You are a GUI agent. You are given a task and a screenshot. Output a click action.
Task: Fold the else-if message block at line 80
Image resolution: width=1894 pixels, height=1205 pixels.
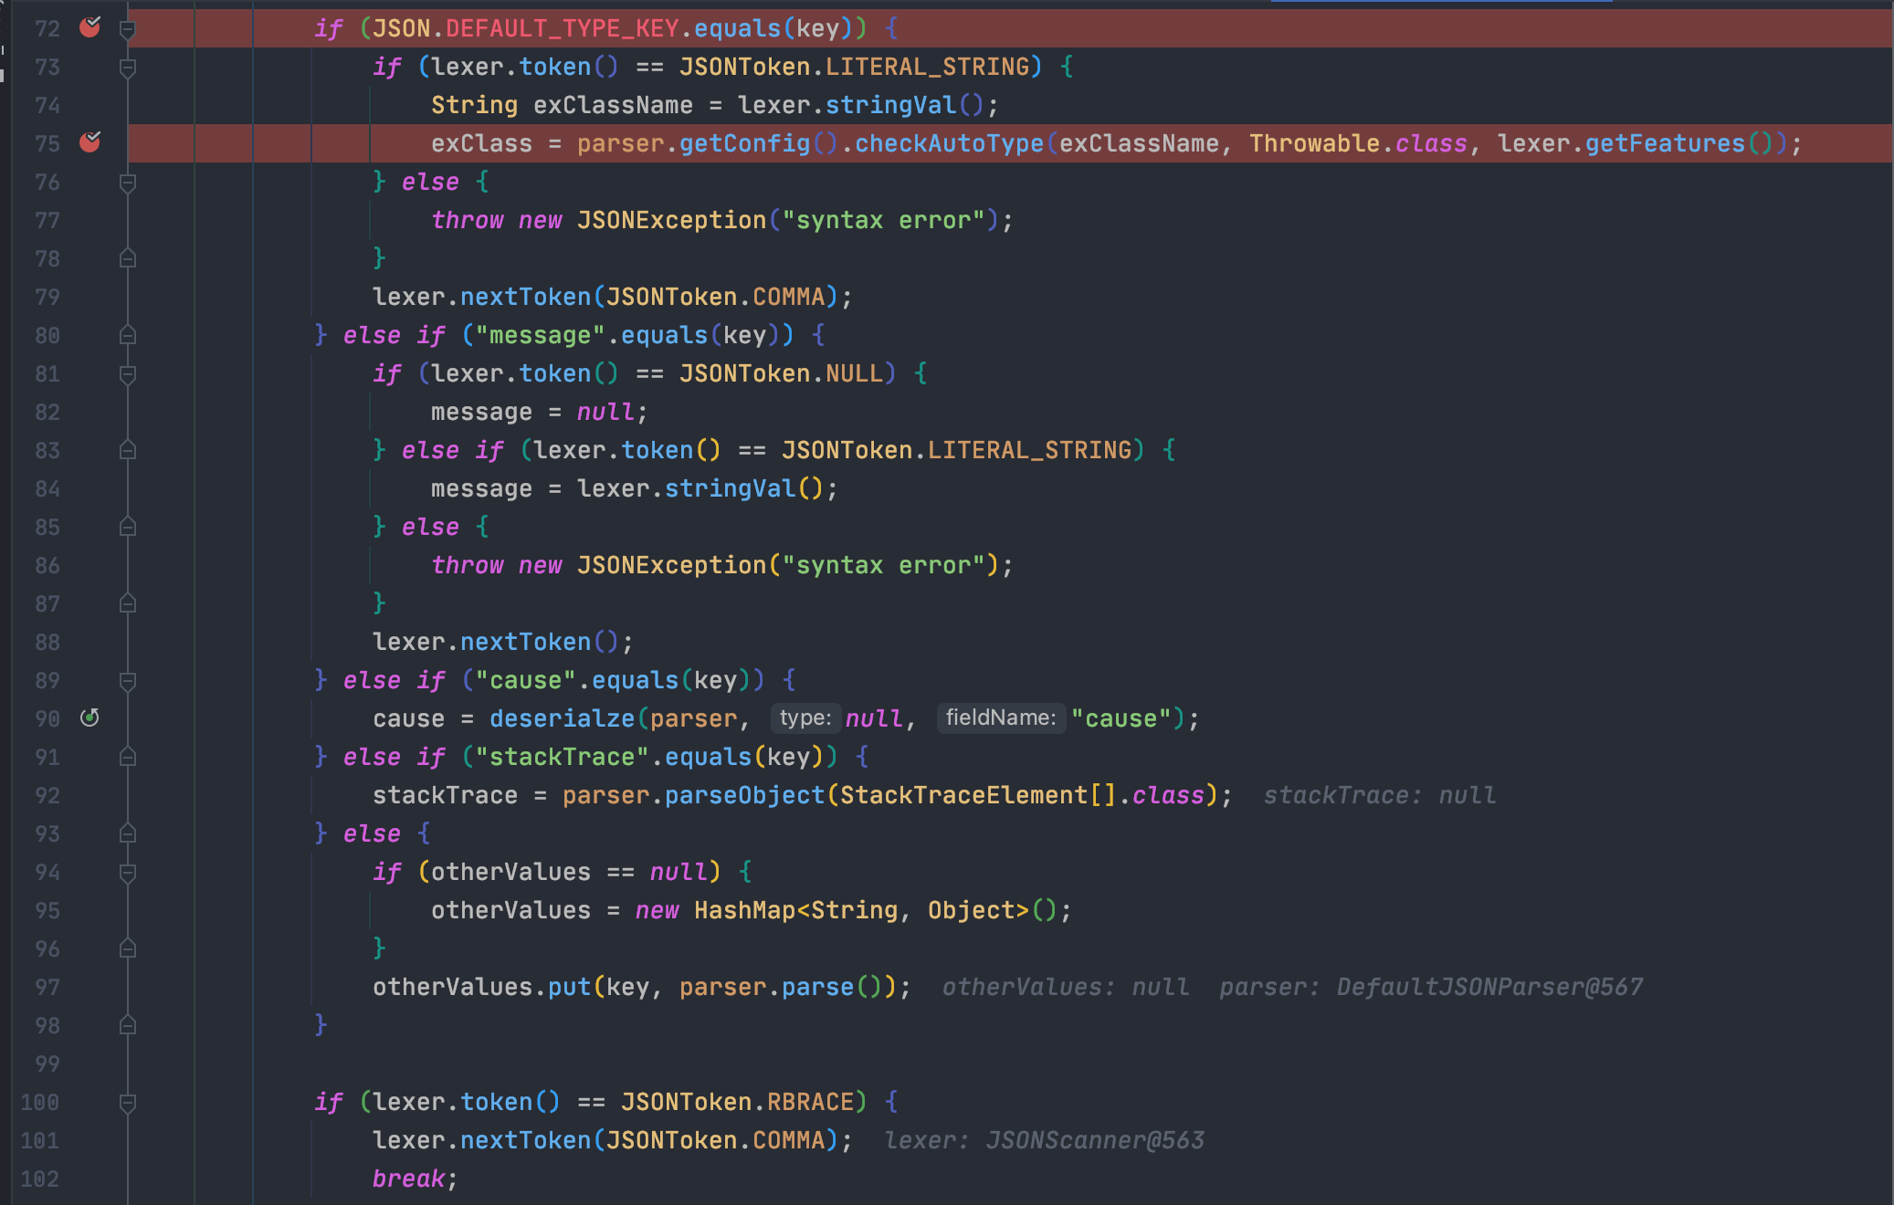coord(128,336)
